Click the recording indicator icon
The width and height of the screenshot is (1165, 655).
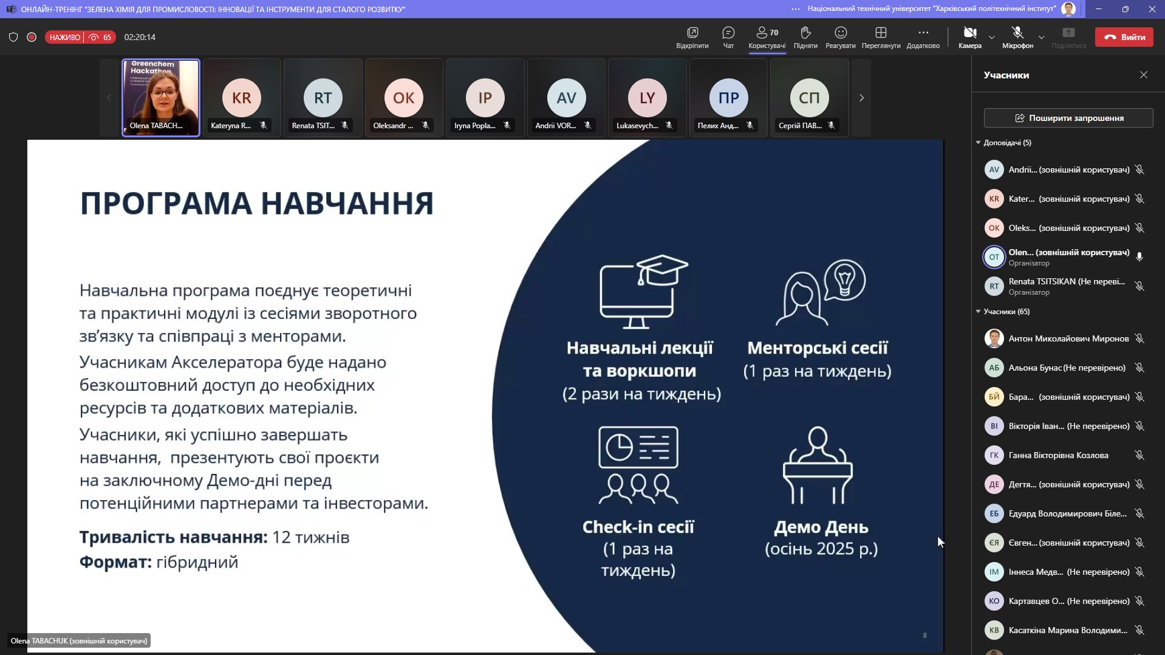tap(32, 37)
